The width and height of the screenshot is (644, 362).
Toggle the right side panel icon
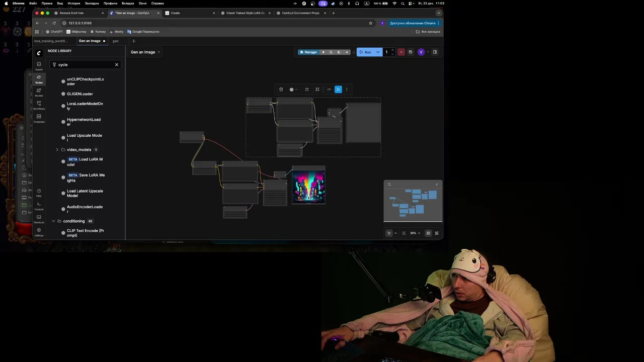click(435, 52)
